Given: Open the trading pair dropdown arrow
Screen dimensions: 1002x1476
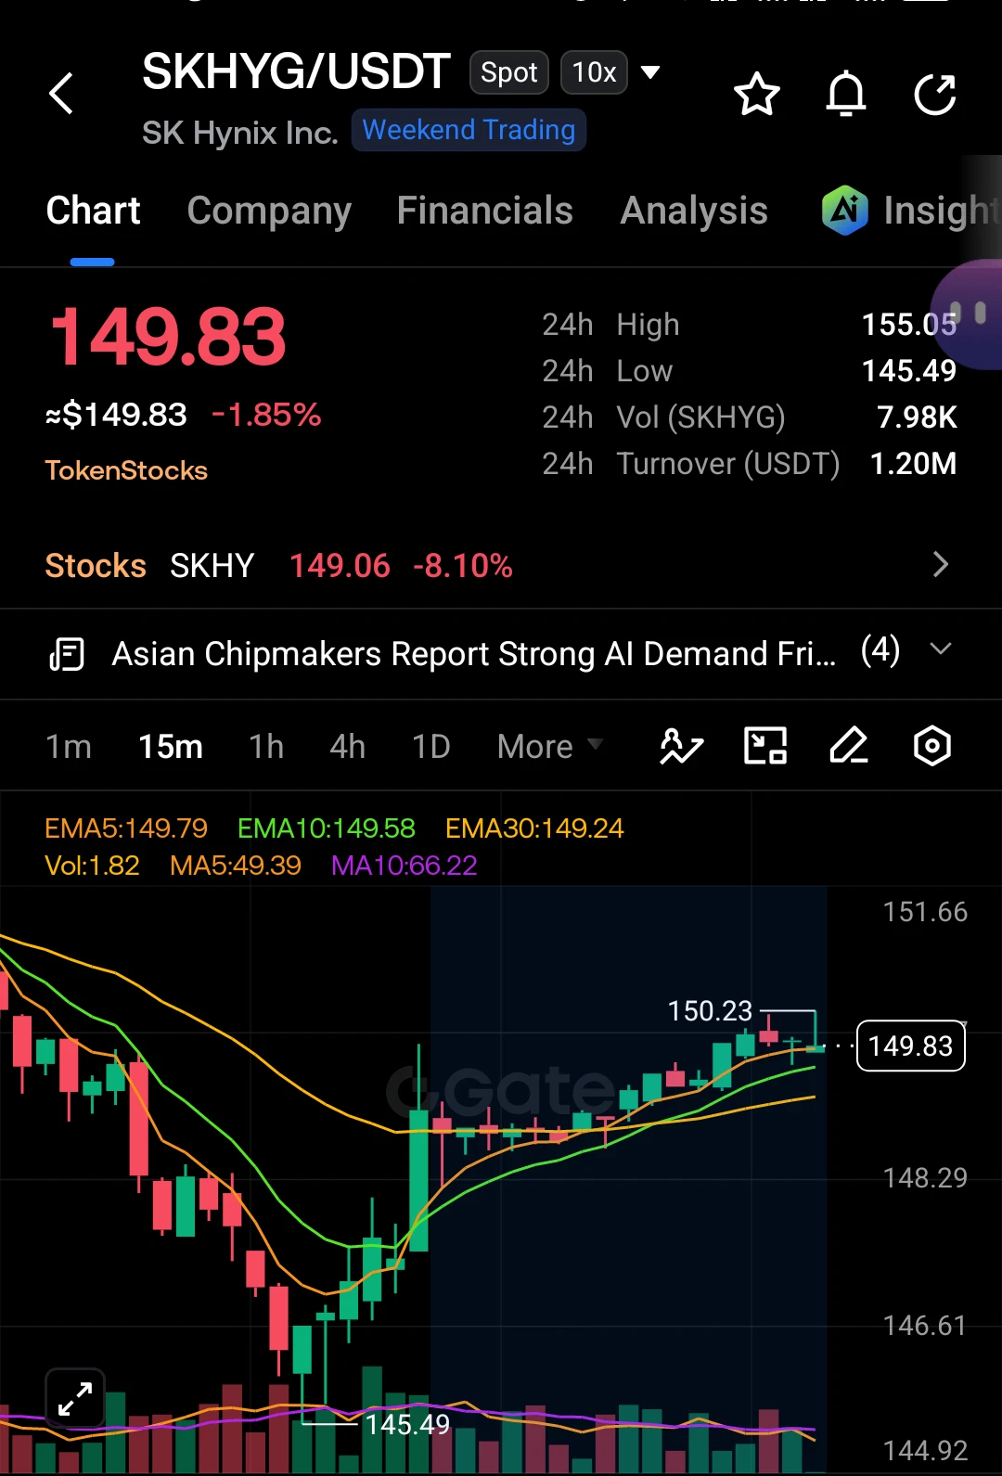Looking at the screenshot, I should (651, 72).
